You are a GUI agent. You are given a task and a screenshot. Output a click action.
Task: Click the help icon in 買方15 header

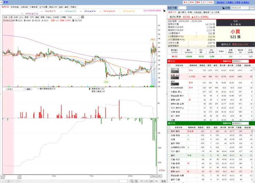(x=221, y=61)
